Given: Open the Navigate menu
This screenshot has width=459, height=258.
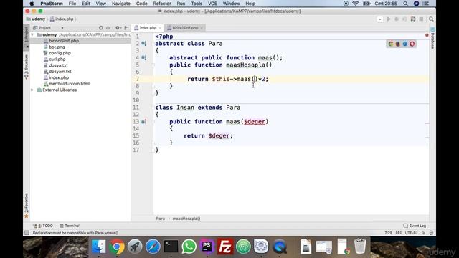Looking at the screenshot, I should (121, 4).
